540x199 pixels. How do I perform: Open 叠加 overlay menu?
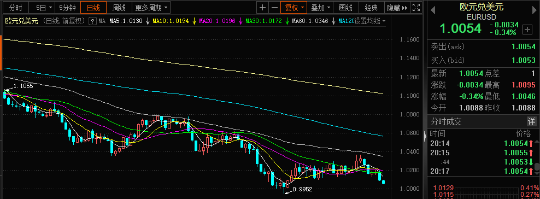[x=320, y=7]
